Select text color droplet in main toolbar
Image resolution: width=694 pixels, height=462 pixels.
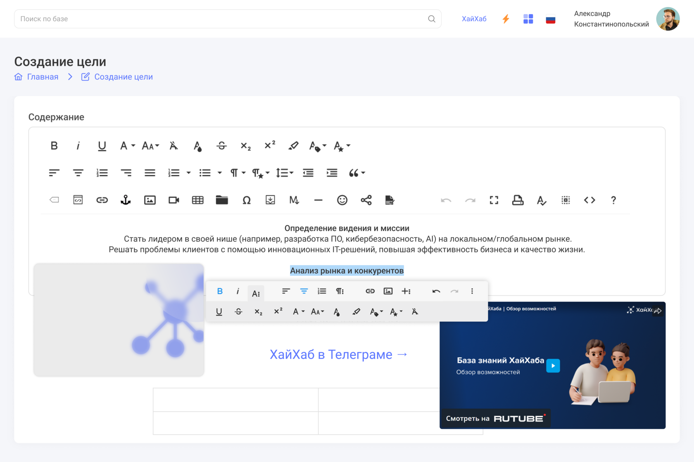(x=198, y=146)
